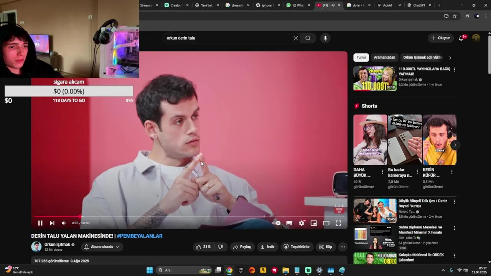The image size is (491, 276).
Task: Open Chrome media control button
Action: (x=467, y=16)
